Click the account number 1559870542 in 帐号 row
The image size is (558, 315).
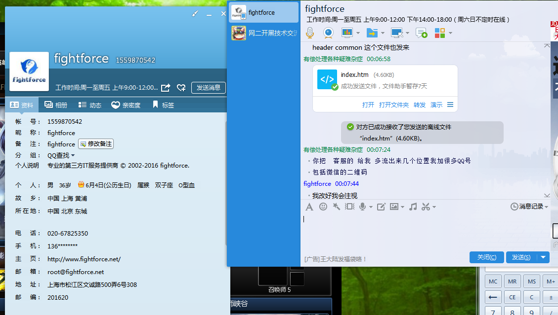click(65, 121)
